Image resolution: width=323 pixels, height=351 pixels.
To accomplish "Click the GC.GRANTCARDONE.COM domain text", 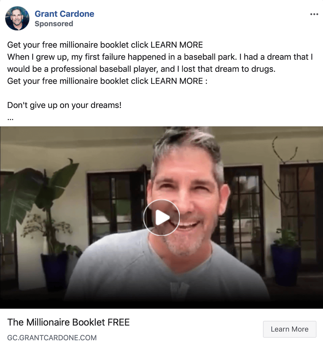I will click(x=52, y=337).
